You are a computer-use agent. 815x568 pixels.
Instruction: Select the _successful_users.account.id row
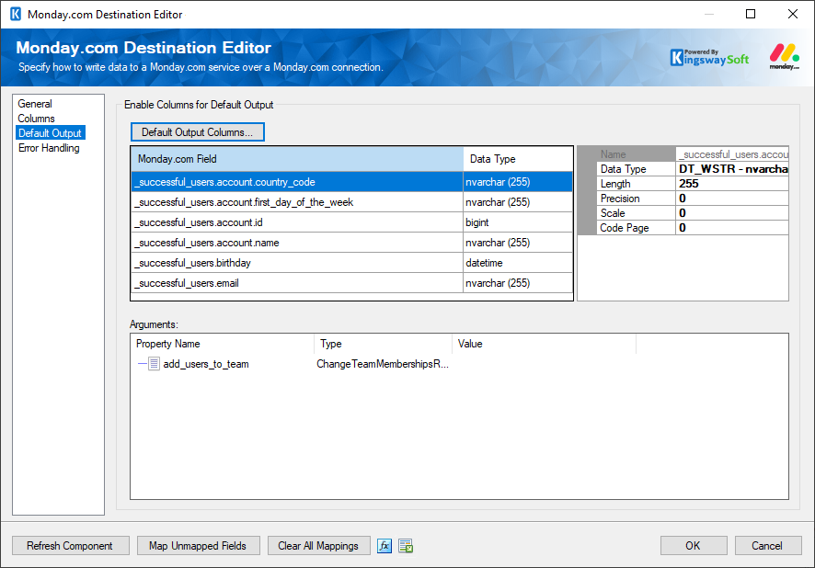pyautogui.click(x=352, y=222)
